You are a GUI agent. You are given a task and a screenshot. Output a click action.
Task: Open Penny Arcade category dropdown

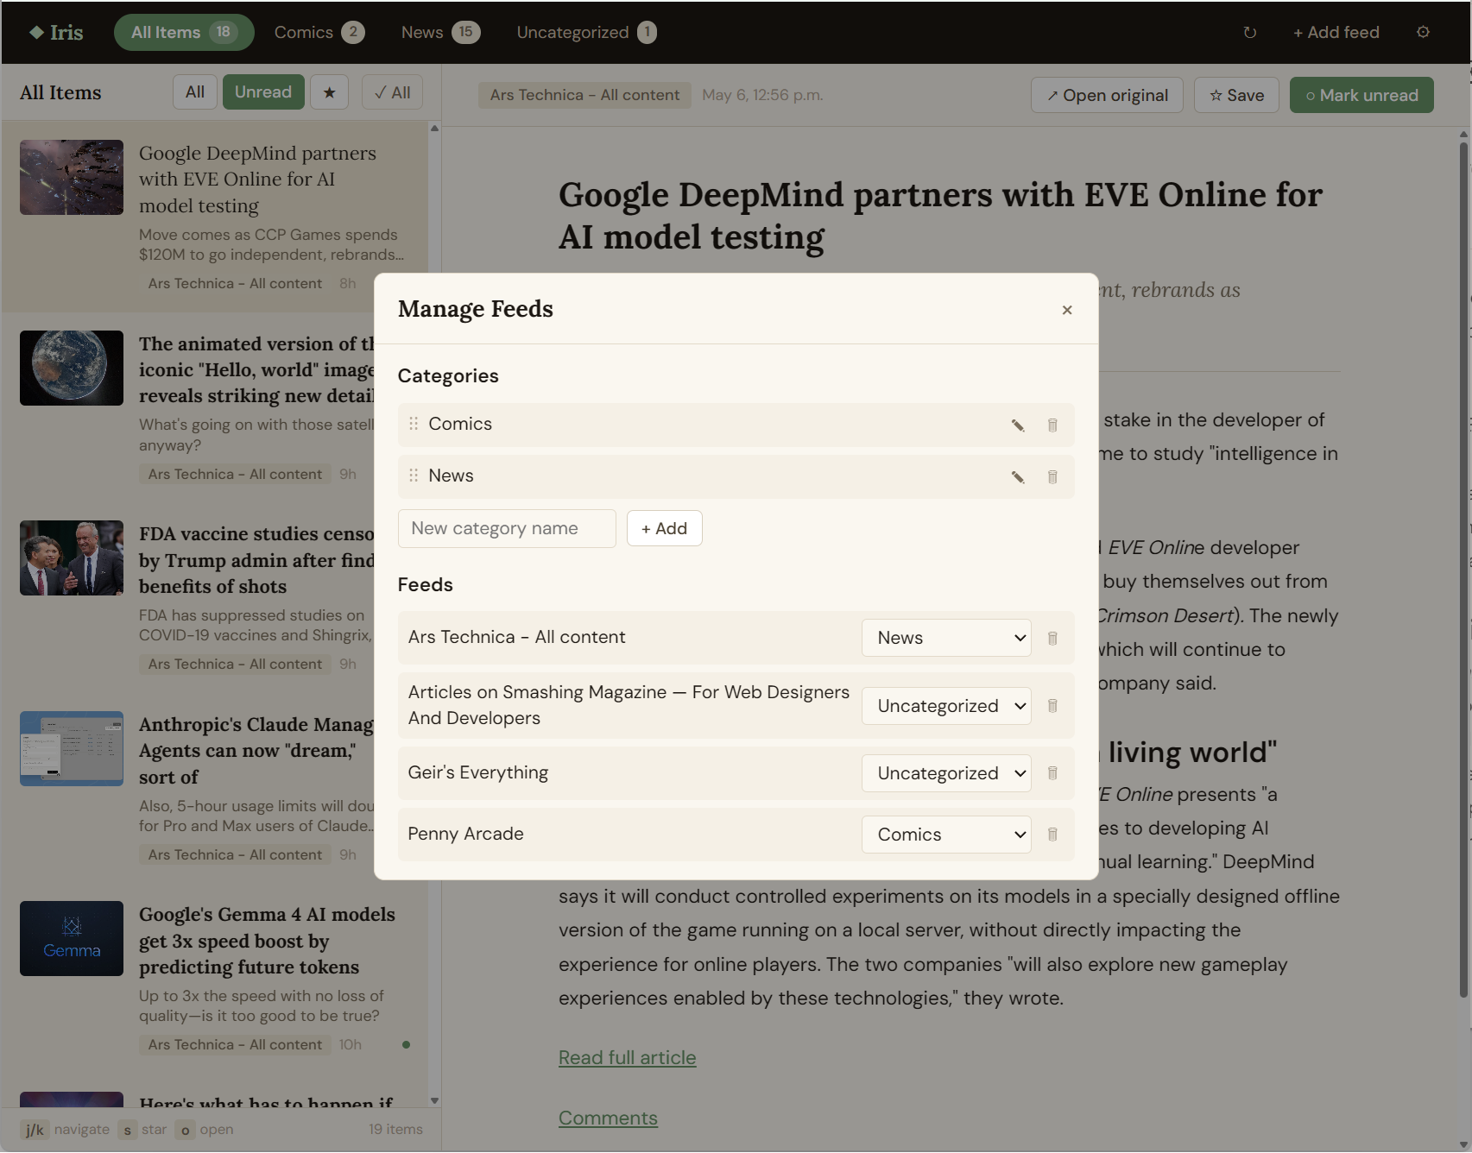[946, 834]
